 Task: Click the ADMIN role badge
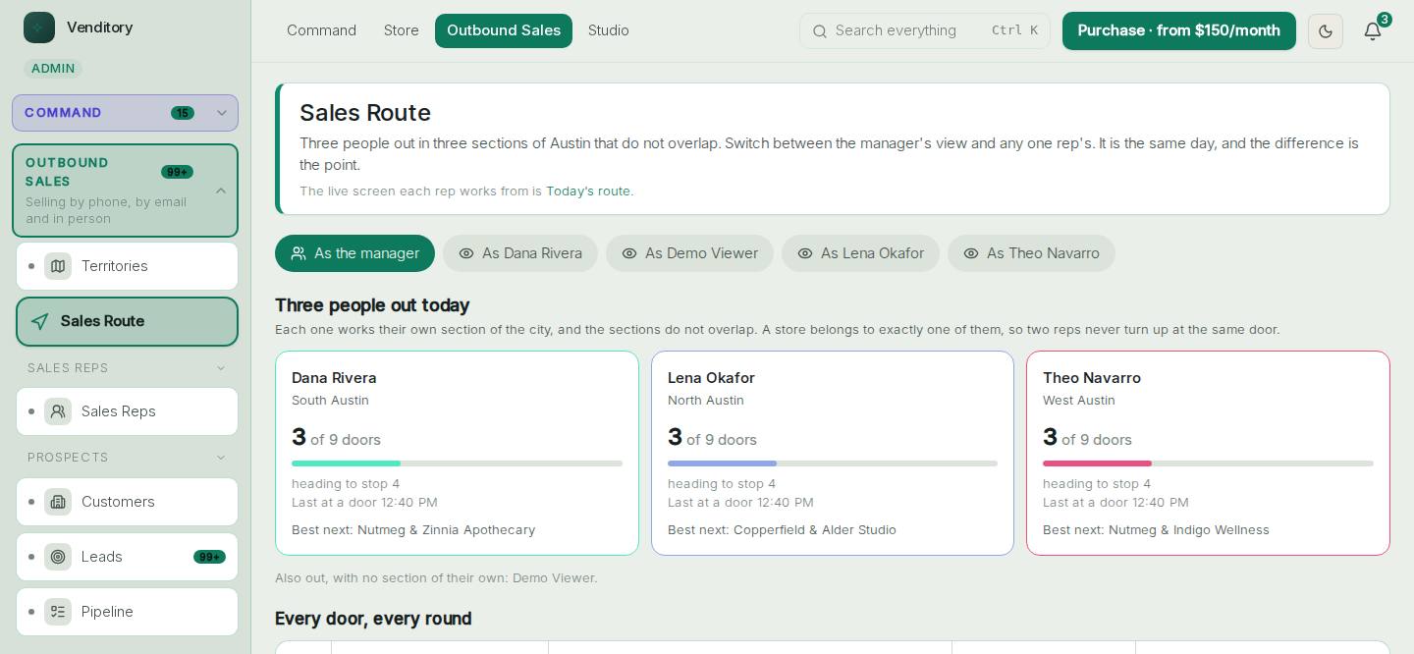[x=53, y=69]
